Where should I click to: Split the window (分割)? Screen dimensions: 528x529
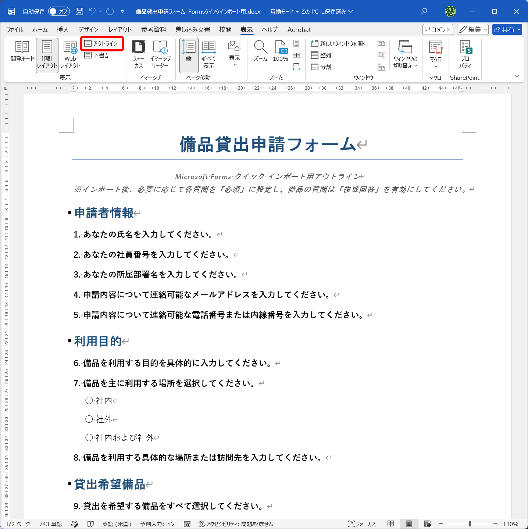pos(321,67)
